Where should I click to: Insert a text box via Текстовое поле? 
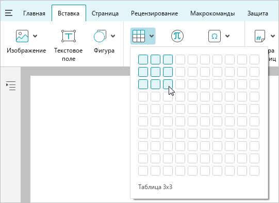[x=69, y=36]
